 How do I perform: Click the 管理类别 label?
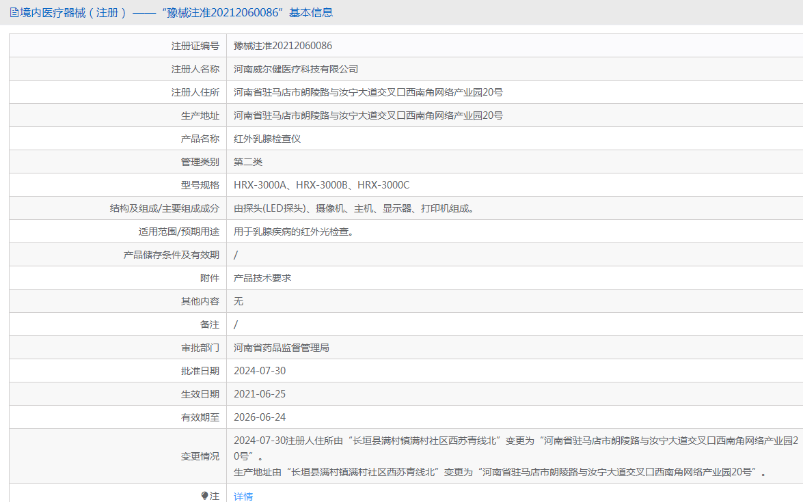click(x=200, y=163)
